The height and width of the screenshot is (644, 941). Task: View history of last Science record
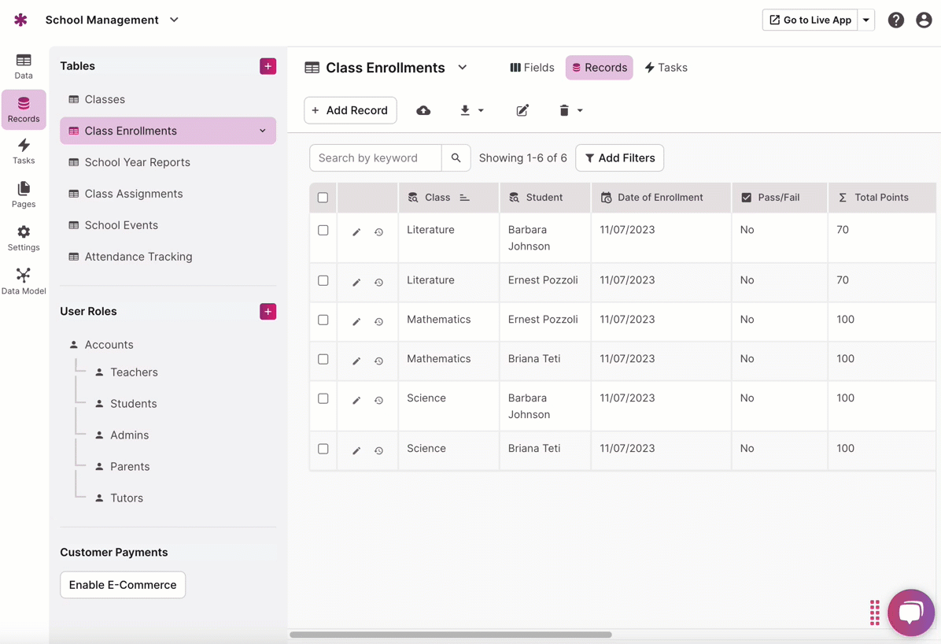click(x=378, y=450)
